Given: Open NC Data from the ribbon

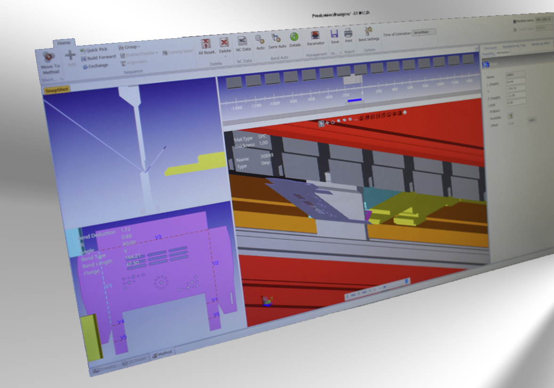Looking at the screenshot, I should coord(243,40).
